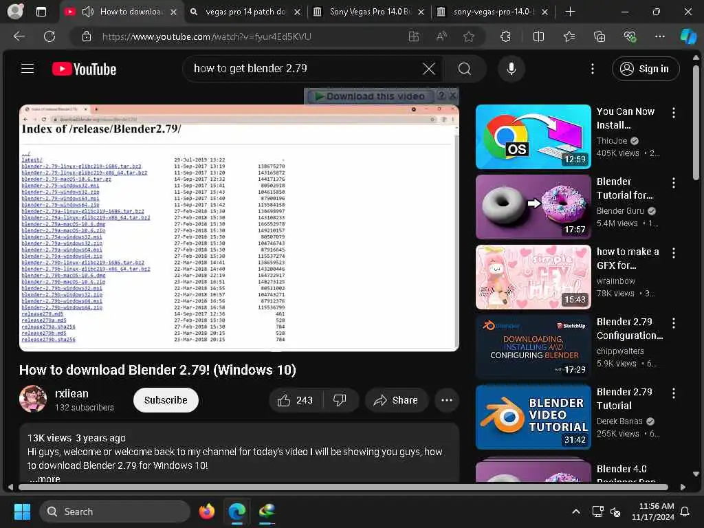Viewport: 704px width, 528px height.
Task: Close the Download this video overlay
Action: 452,96
